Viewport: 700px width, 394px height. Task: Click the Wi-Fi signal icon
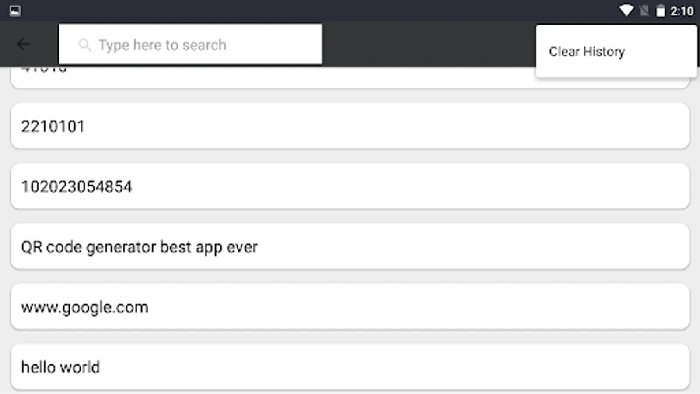[626, 11]
